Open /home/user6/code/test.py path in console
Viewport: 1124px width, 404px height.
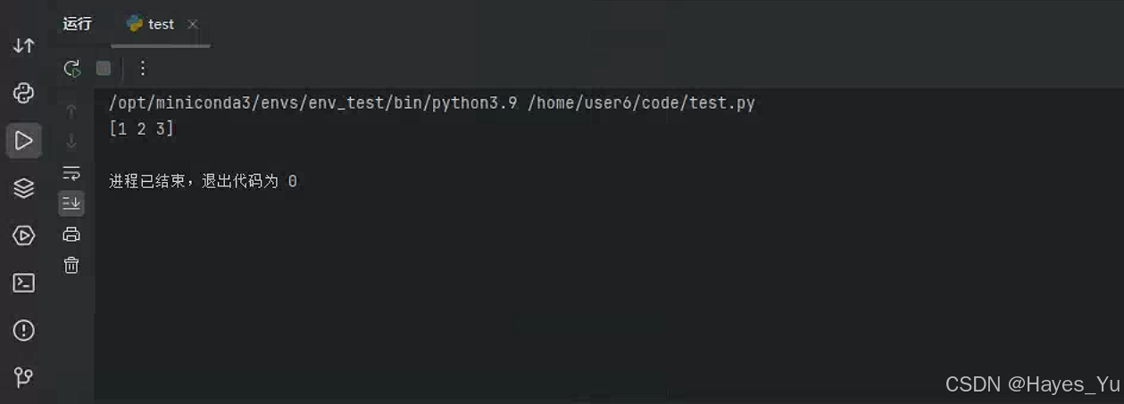point(642,103)
